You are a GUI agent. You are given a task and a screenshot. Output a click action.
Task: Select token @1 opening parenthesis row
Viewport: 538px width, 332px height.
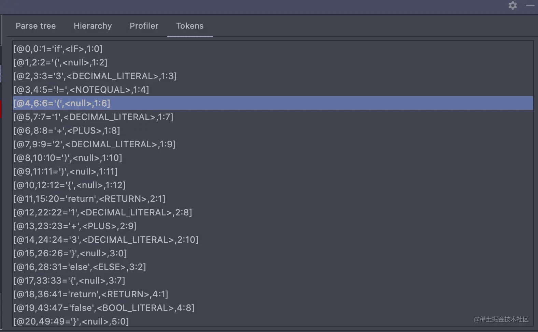coord(60,62)
